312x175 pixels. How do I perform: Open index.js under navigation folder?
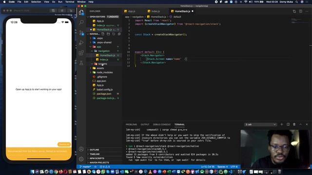(104, 59)
